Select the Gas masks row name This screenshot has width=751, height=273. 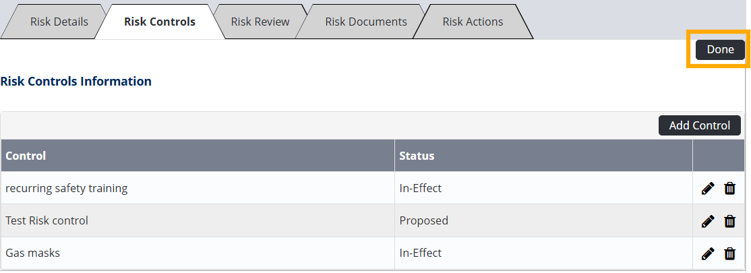[32, 253]
